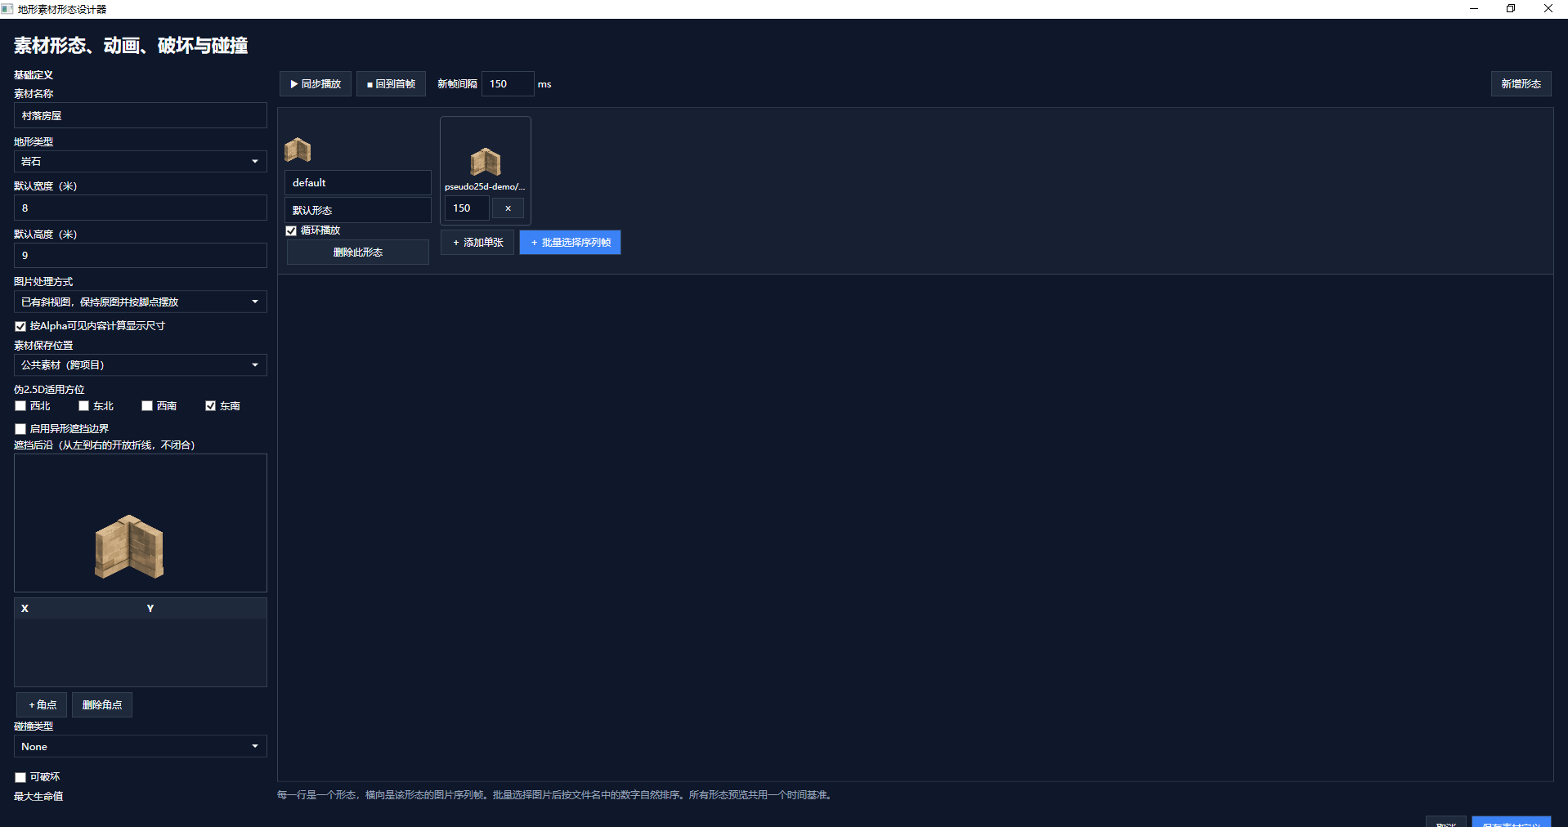Edit the 默认形态 name field
The height and width of the screenshot is (827, 1568).
pyautogui.click(x=357, y=210)
